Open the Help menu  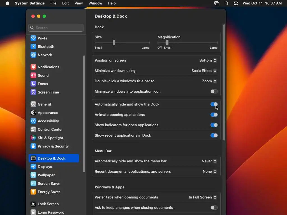point(112,3)
